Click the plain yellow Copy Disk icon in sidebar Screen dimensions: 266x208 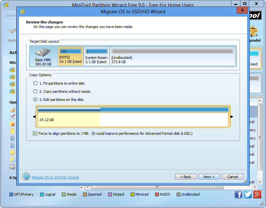(x=12, y=131)
